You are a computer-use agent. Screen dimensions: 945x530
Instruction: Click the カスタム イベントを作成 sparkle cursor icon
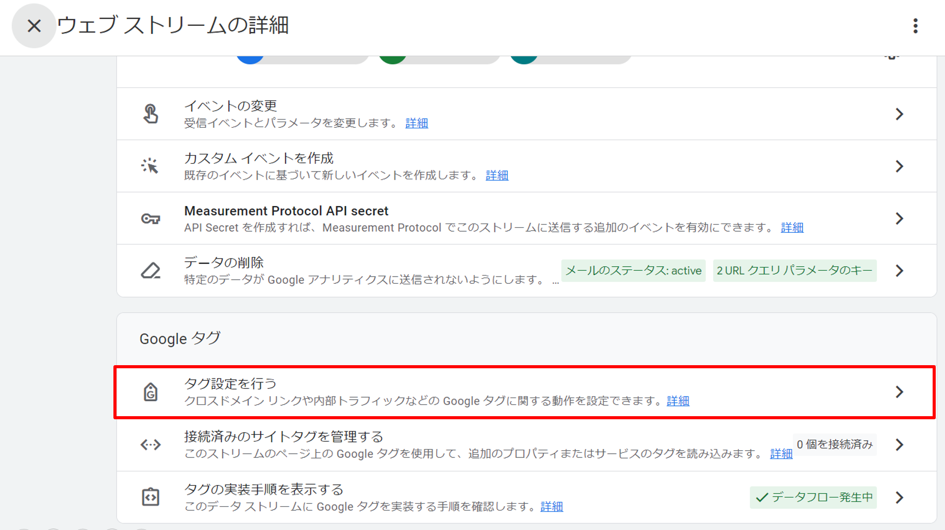point(151,166)
